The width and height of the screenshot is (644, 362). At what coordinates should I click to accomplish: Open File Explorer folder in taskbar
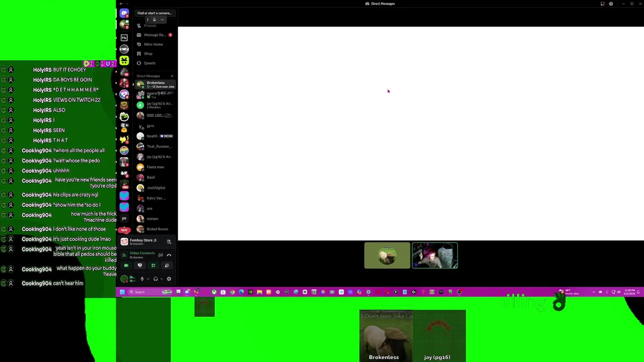(259, 292)
